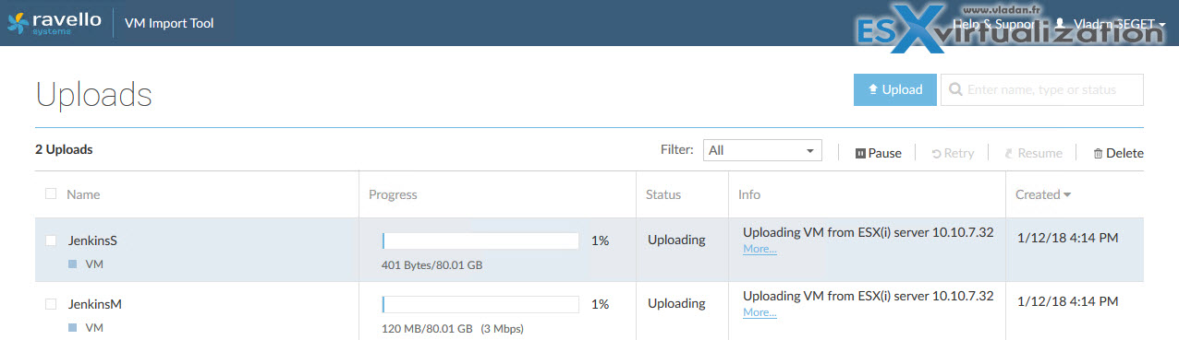Click the Retry arrow icon
Image resolution: width=1179 pixels, height=340 pixels.
click(x=936, y=154)
